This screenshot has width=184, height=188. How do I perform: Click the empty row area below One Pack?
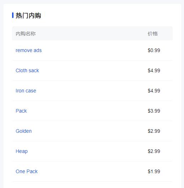(92, 185)
